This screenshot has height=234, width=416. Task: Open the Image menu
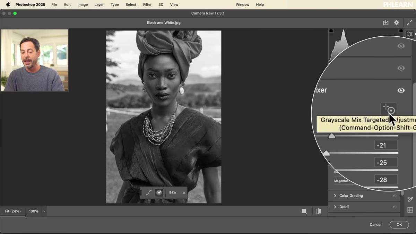pyautogui.click(x=83, y=4)
